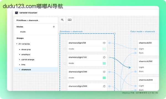Image resolution: width=166 pixels, height=99 pixels.
Task: Click the shamrock/light/100 color swatch
Action: (104, 63)
